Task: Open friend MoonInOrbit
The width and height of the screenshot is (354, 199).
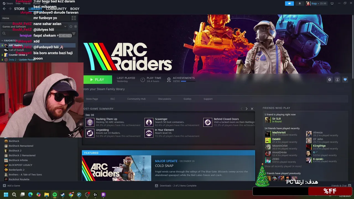Action: (x=280, y=146)
